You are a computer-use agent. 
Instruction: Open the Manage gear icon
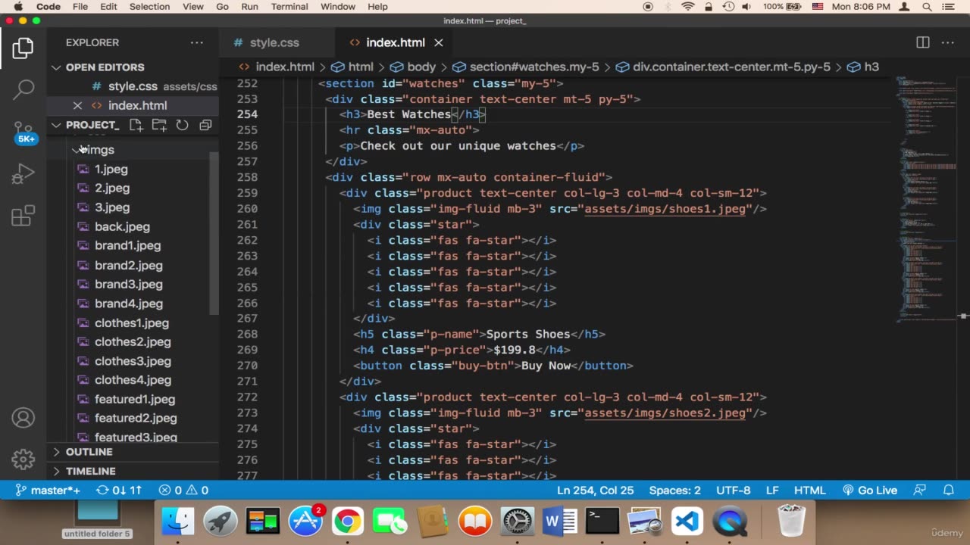pos(23,459)
